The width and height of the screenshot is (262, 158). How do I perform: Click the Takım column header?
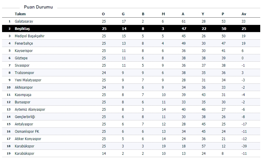[x=20, y=14]
